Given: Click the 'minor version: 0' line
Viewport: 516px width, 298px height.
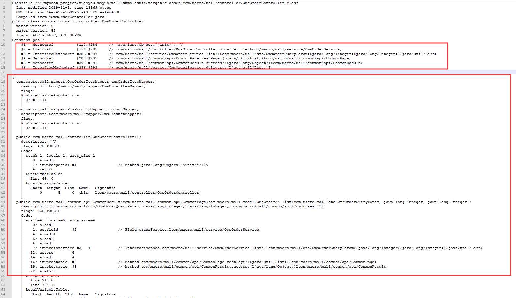Looking at the screenshot, I should pyautogui.click(x=35, y=26).
